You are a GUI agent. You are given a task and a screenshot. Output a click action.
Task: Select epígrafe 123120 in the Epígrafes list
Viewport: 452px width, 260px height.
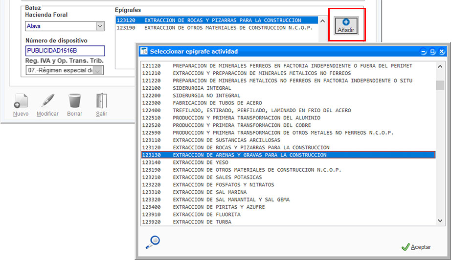217,20
